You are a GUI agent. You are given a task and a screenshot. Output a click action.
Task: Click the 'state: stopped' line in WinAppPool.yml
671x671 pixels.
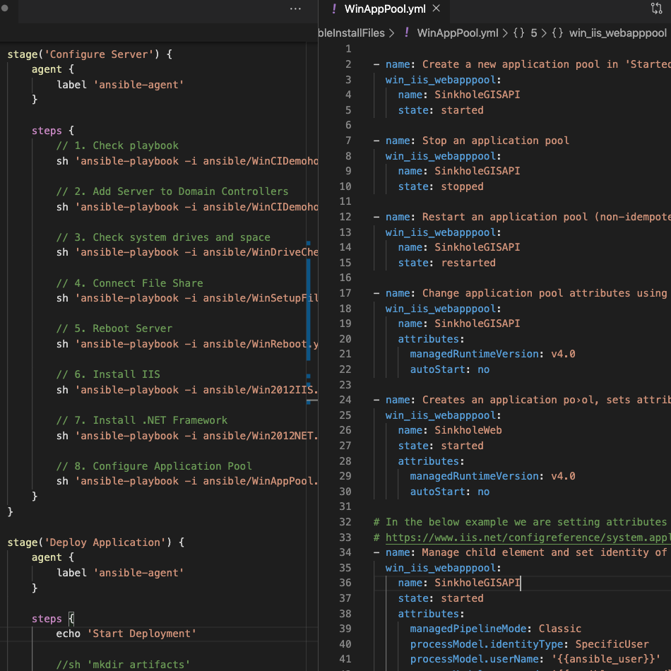click(441, 186)
